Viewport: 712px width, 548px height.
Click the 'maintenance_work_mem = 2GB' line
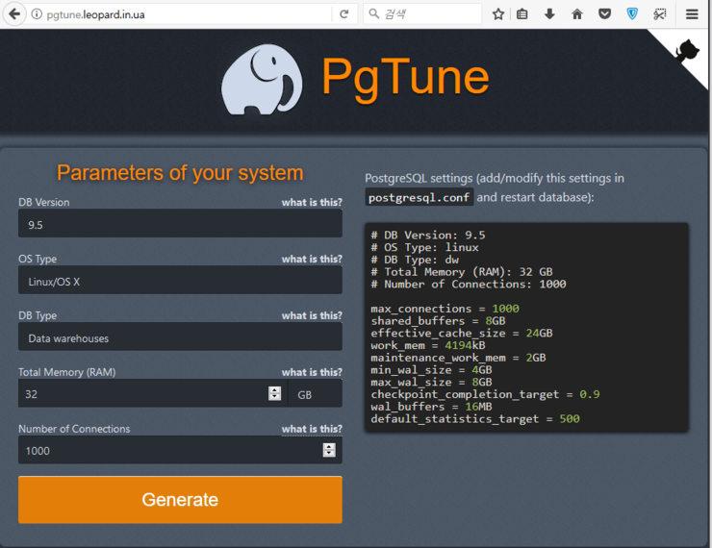click(x=458, y=358)
